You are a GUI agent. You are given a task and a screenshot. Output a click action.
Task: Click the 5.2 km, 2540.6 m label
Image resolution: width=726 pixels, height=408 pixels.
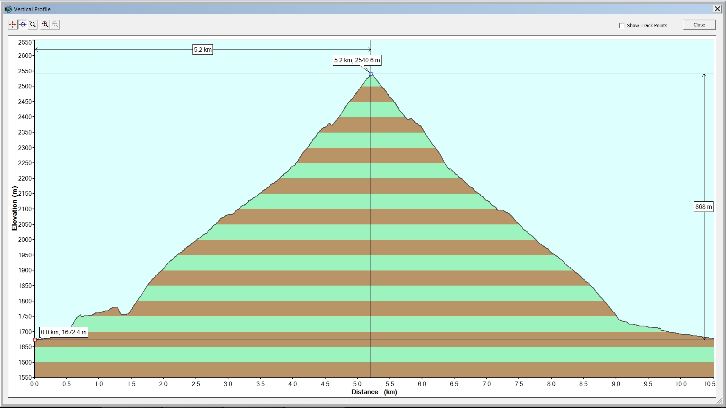[x=357, y=60]
